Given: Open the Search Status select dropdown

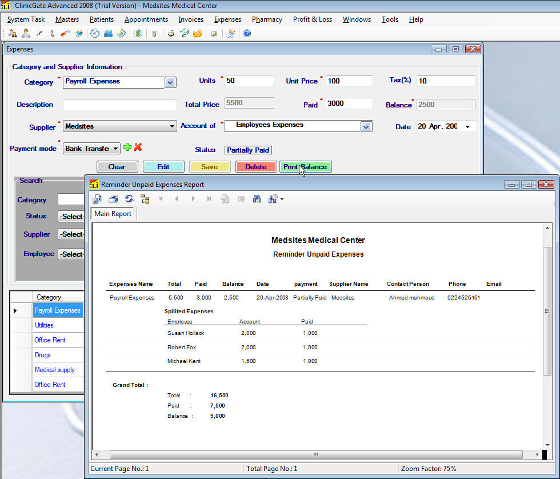Looking at the screenshot, I should 71,217.
